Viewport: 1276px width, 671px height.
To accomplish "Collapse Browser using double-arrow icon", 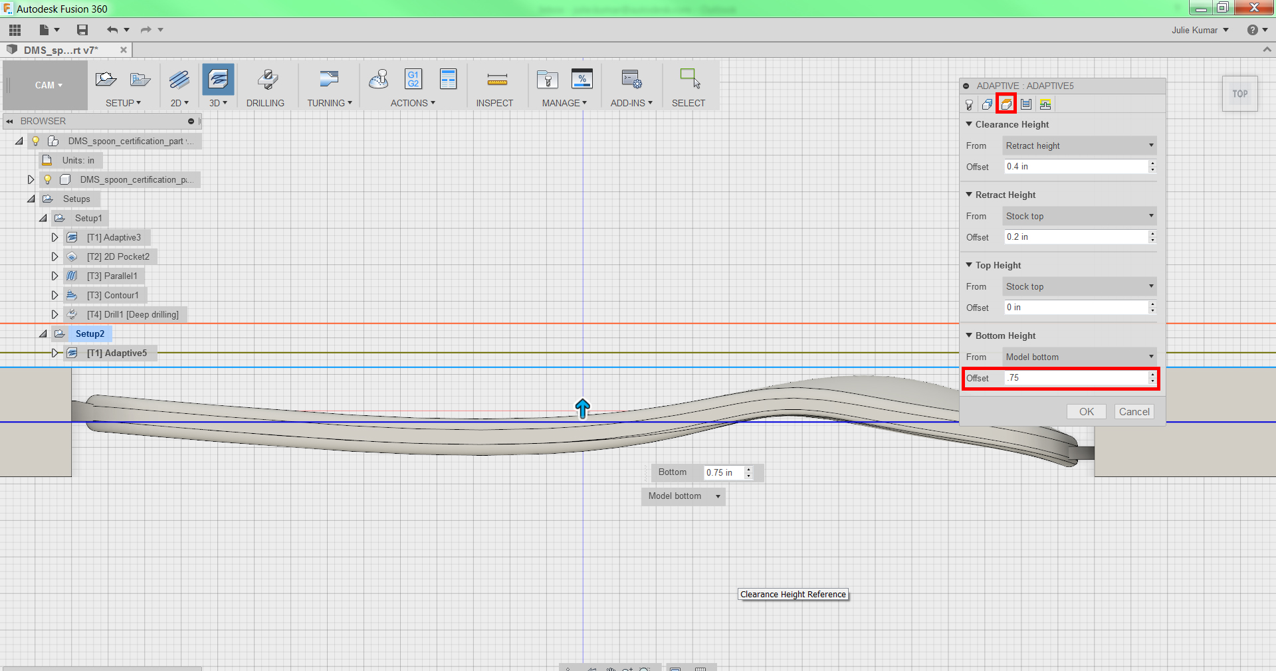I will point(9,121).
